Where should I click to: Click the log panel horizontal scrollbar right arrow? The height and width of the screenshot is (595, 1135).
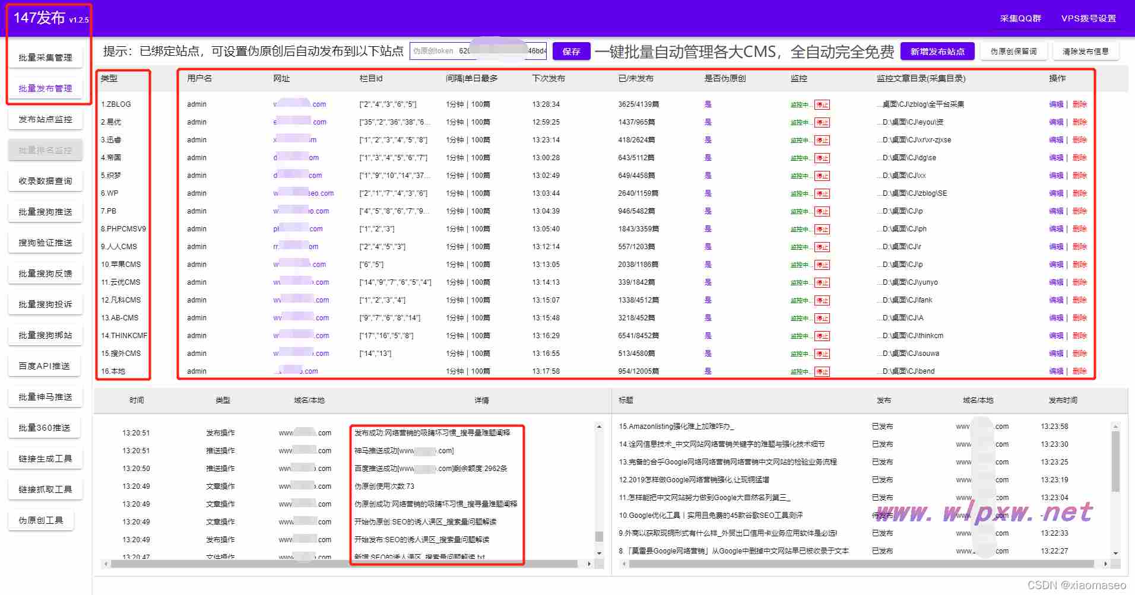pos(589,564)
